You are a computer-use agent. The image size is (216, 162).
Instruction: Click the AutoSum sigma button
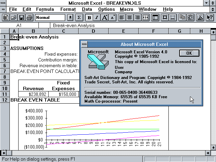tap(79, 18)
